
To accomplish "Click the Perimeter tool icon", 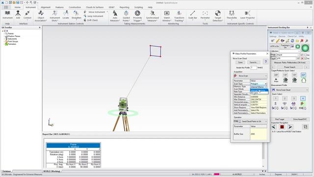I will click(205, 13).
